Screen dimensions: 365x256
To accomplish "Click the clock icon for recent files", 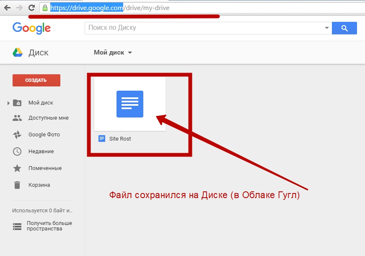I will click(x=17, y=152).
